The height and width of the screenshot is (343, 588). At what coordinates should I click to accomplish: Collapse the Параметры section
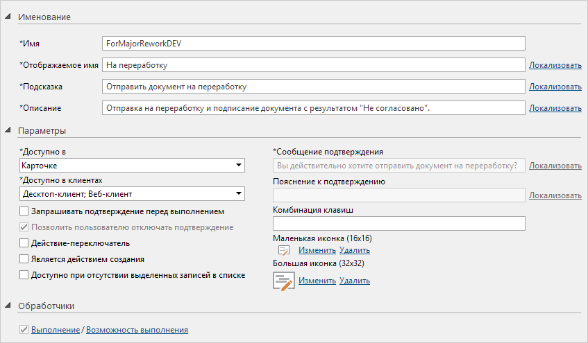[8, 130]
